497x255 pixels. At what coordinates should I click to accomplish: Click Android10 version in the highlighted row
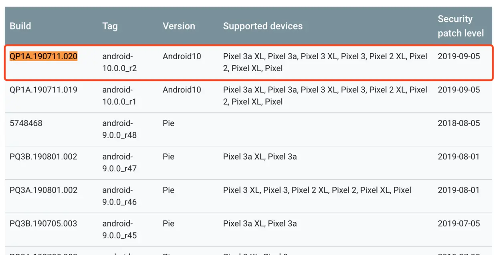(x=182, y=56)
